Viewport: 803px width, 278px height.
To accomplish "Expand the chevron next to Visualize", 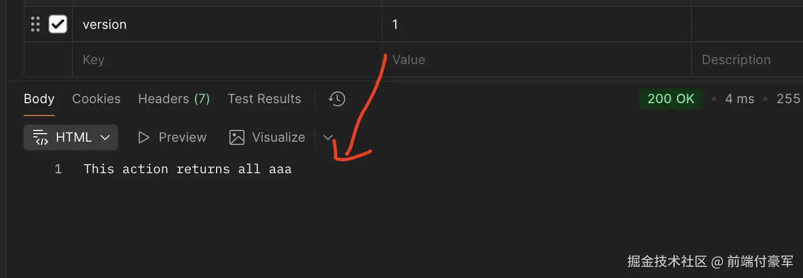I will click(x=328, y=137).
